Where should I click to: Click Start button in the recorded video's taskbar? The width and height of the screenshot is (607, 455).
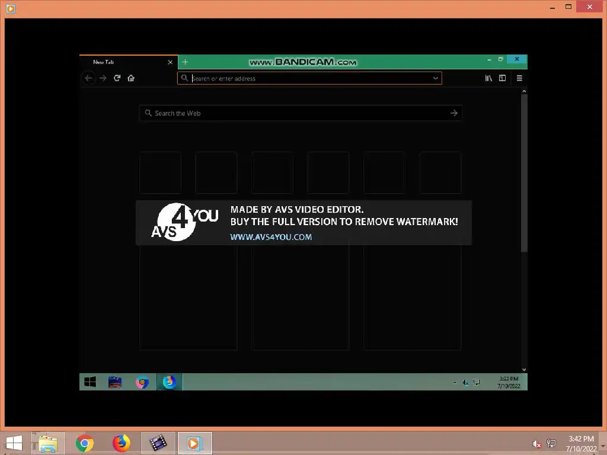point(90,382)
